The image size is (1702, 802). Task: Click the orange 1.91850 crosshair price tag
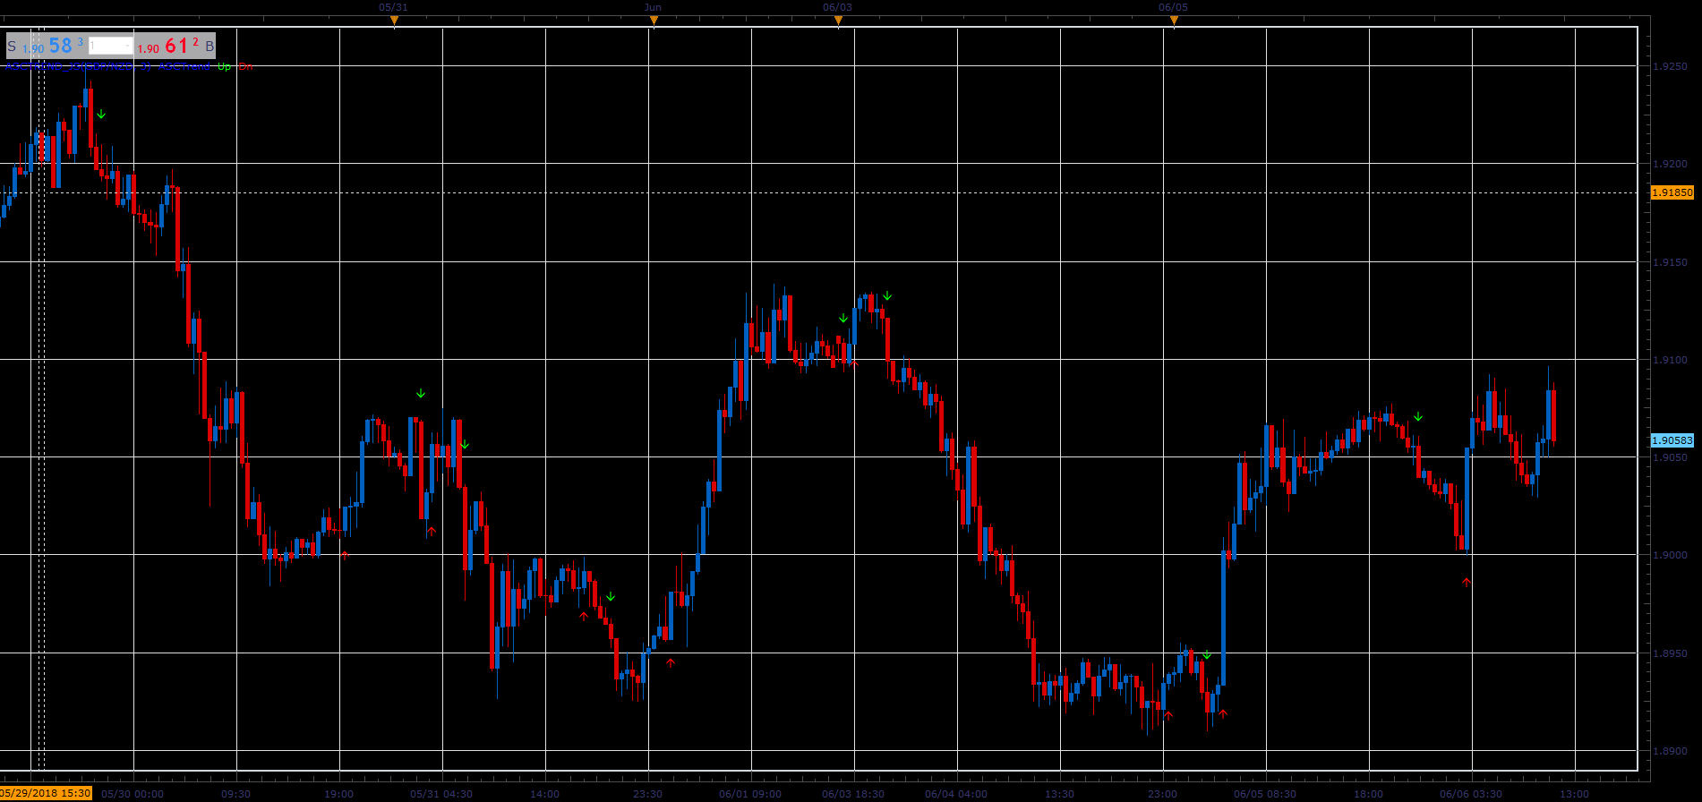coord(1672,192)
